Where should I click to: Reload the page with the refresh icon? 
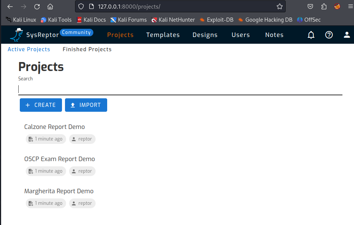coord(37,6)
